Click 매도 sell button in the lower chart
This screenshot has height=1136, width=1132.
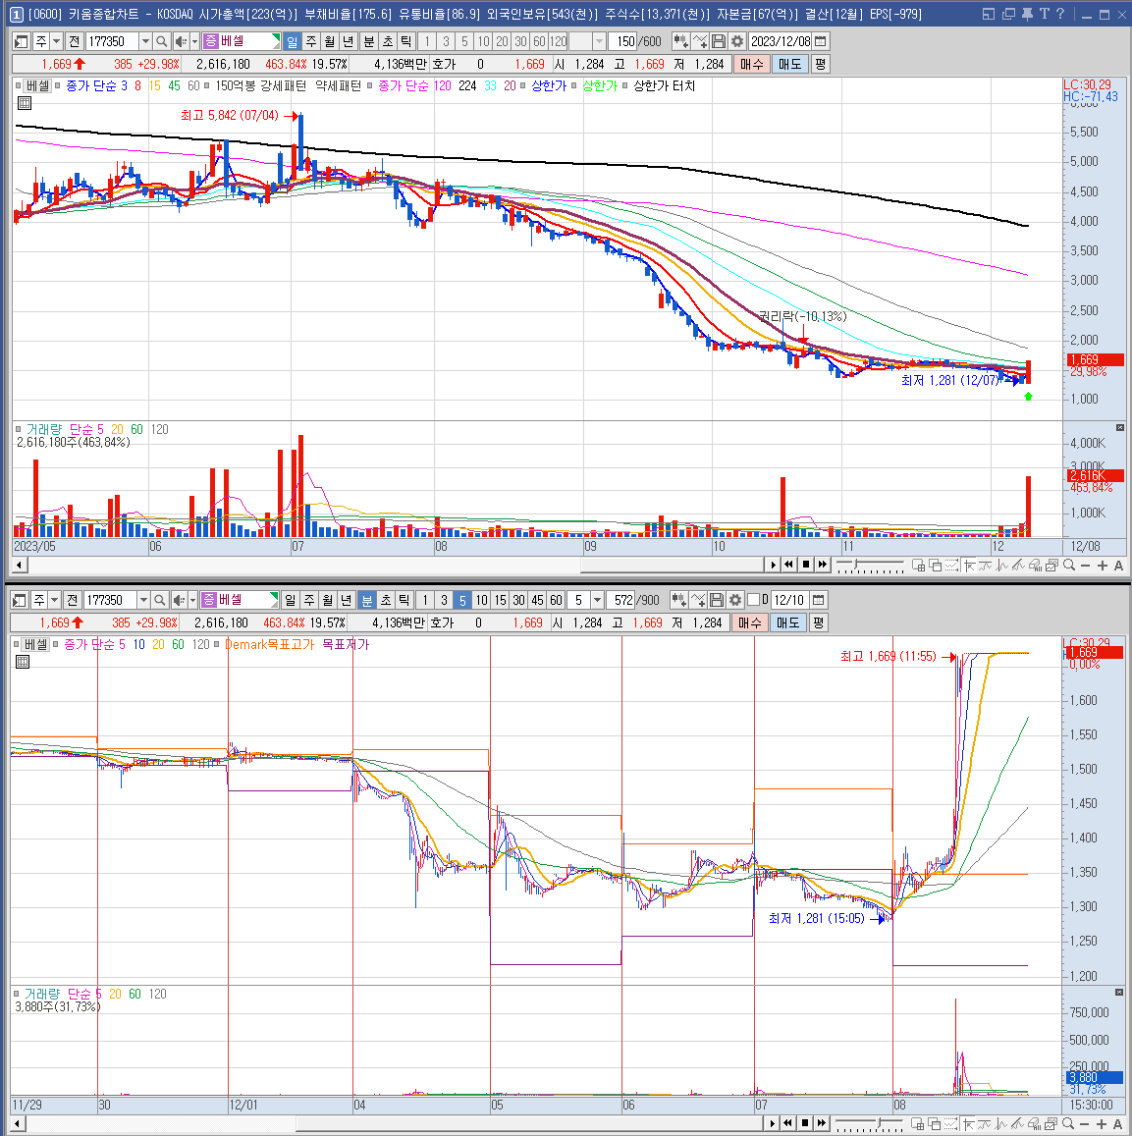(x=787, y=623)
